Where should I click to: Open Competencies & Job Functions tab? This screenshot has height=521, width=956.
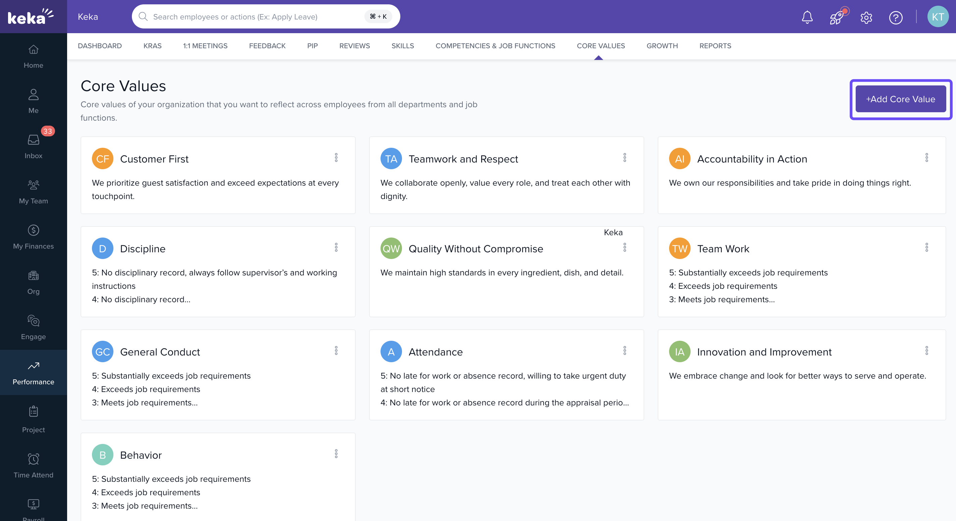click(495, 46)
